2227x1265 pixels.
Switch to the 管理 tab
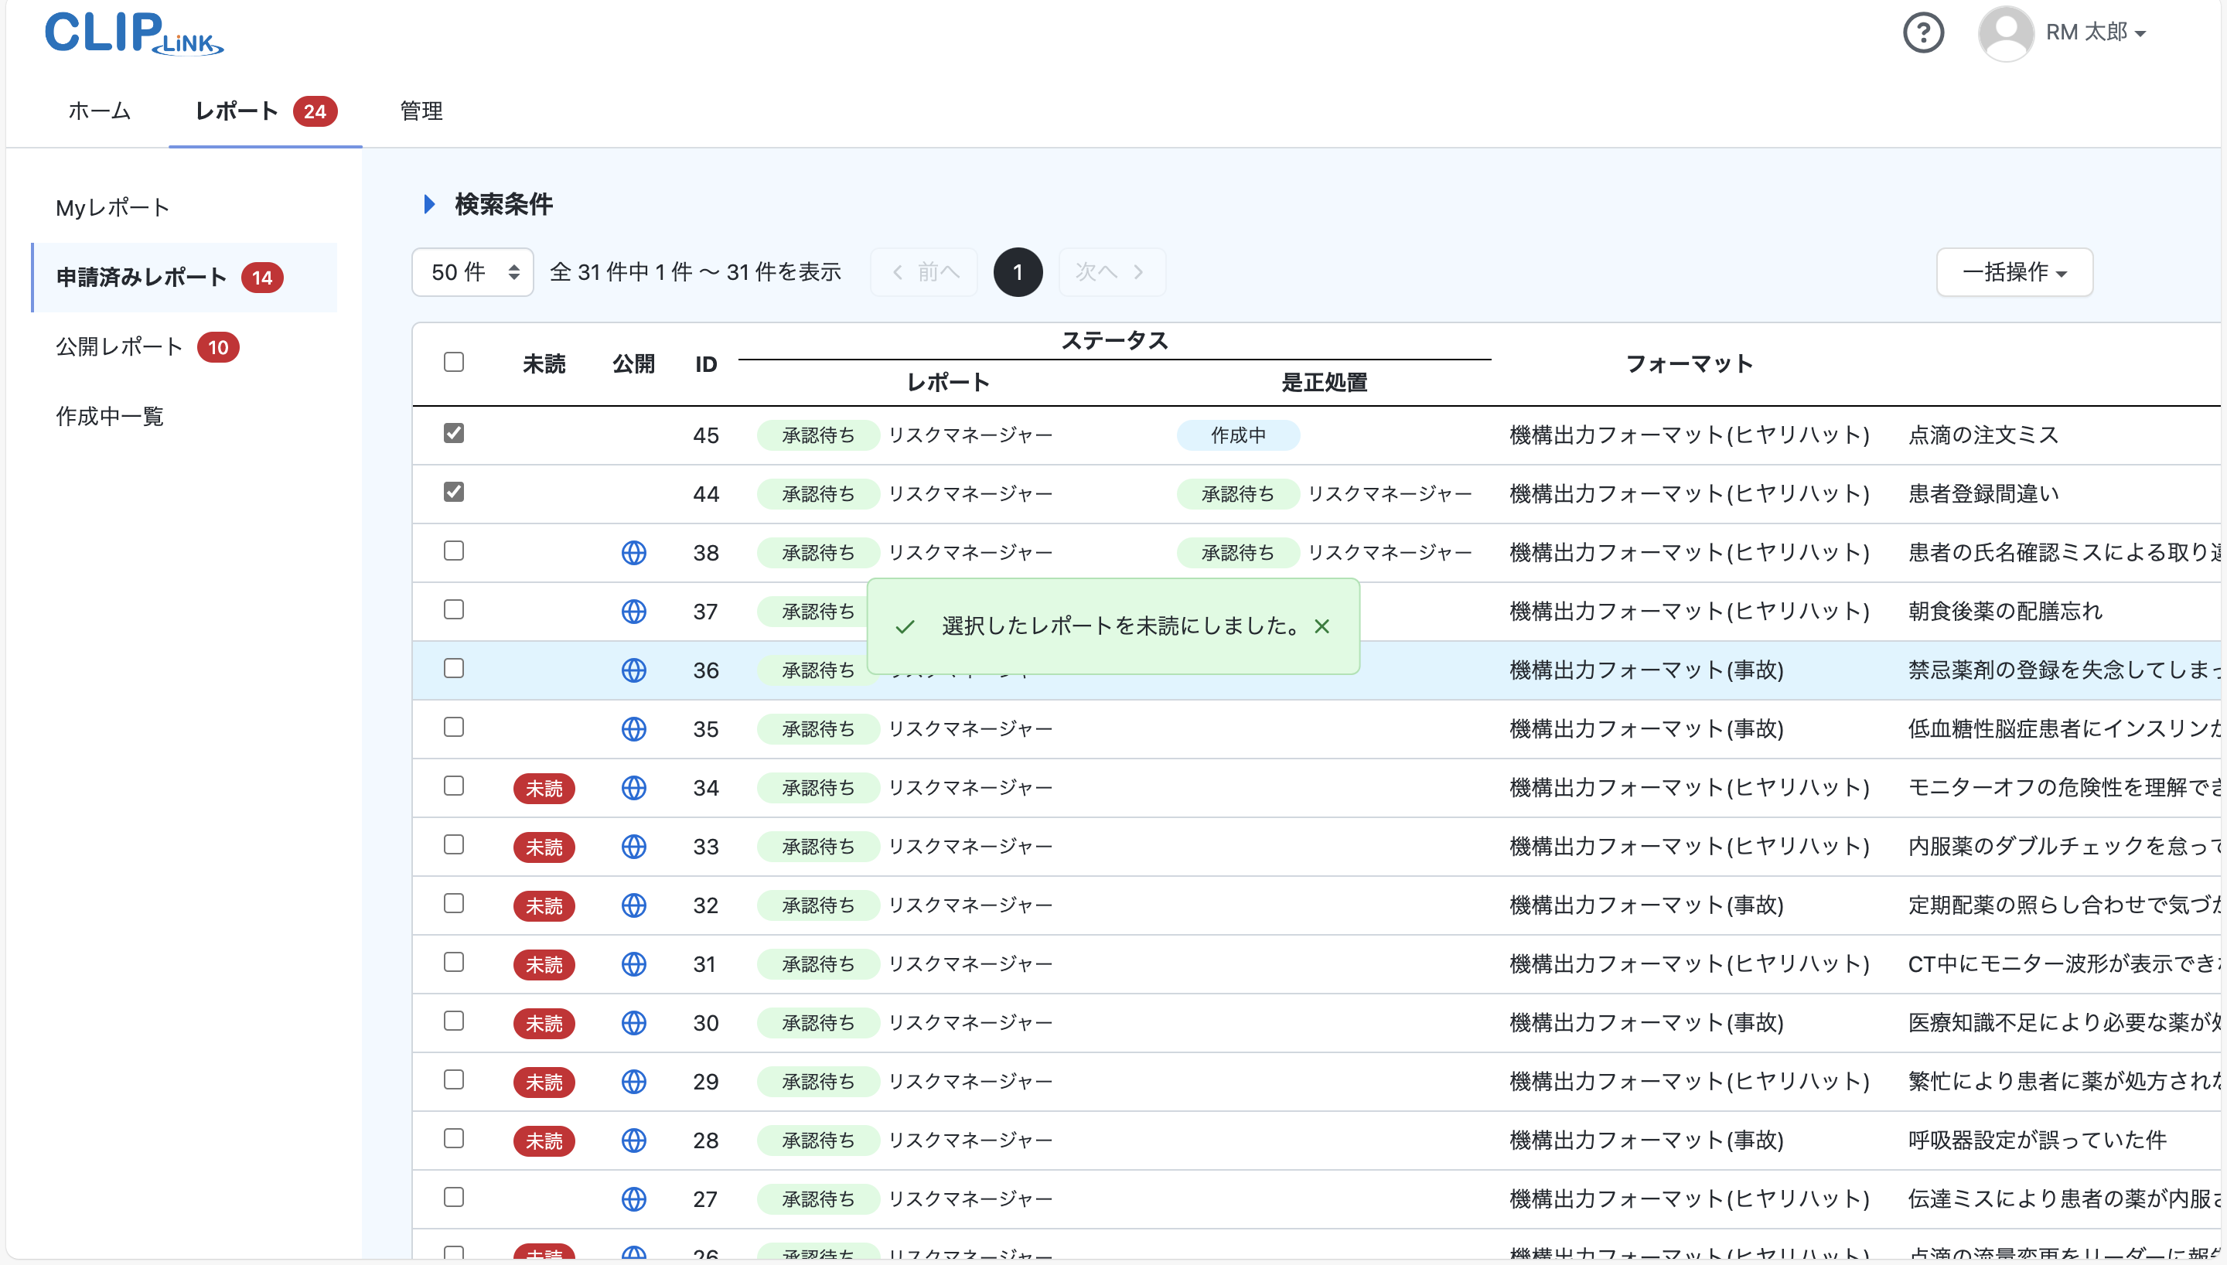pyautogui.click(x=421, y=111)
